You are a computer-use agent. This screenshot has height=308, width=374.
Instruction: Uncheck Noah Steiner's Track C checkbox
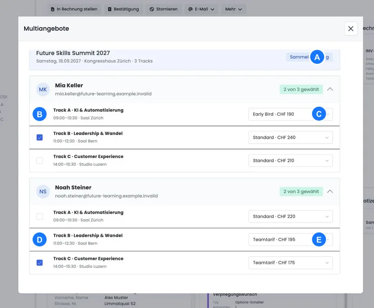tap(39, 263)
